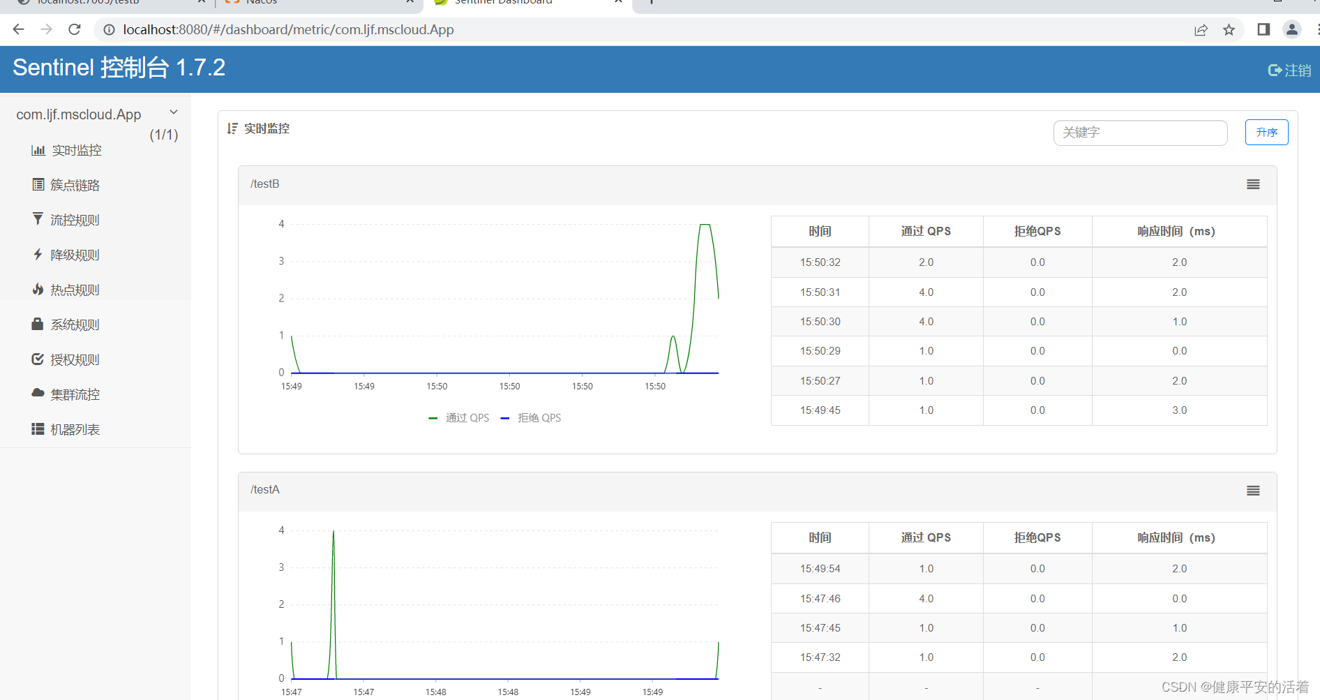Click the 集群流控 cloud icon
This screenshot has width=1320, height=700.
pyautogui.click(x=38, y=393)
